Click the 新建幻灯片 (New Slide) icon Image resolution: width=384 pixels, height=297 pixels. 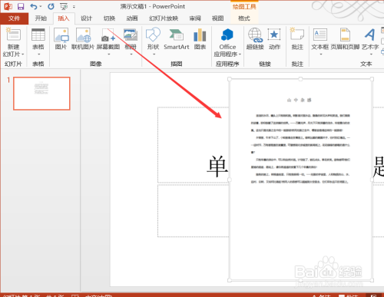click(13, 35)
